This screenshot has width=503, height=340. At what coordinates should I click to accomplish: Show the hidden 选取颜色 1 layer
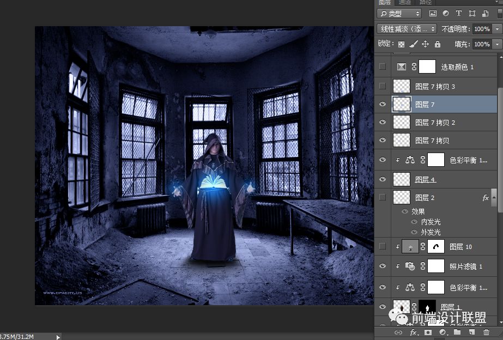(x=383, y=66)
